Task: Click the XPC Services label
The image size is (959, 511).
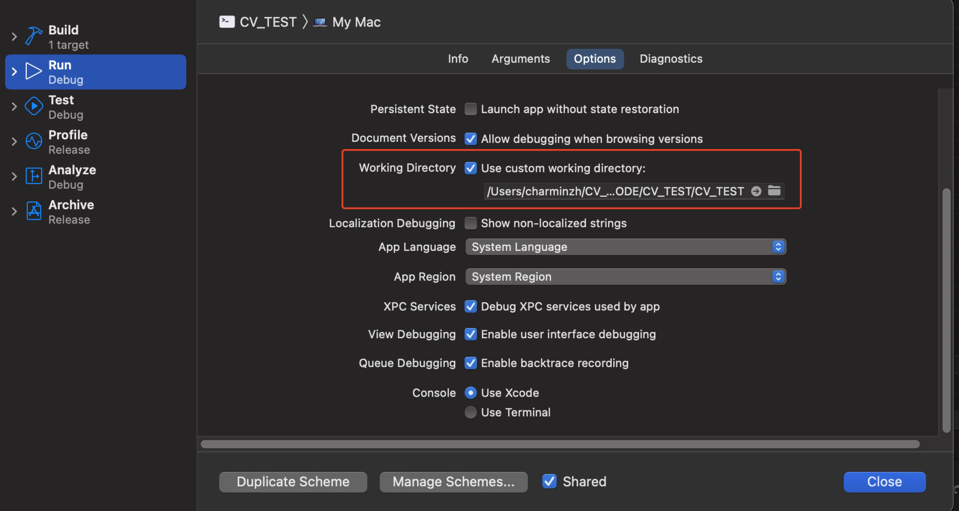Action: coord(420,306)
